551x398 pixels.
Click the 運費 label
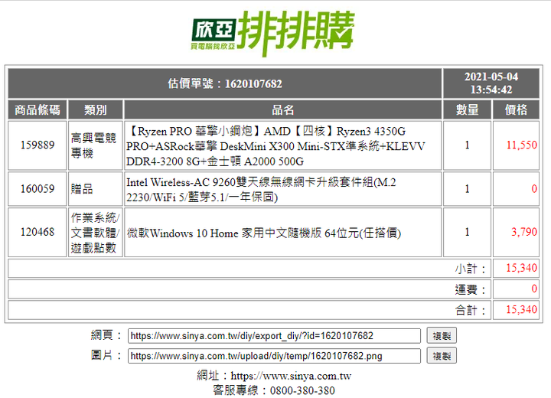pos(470,290)
